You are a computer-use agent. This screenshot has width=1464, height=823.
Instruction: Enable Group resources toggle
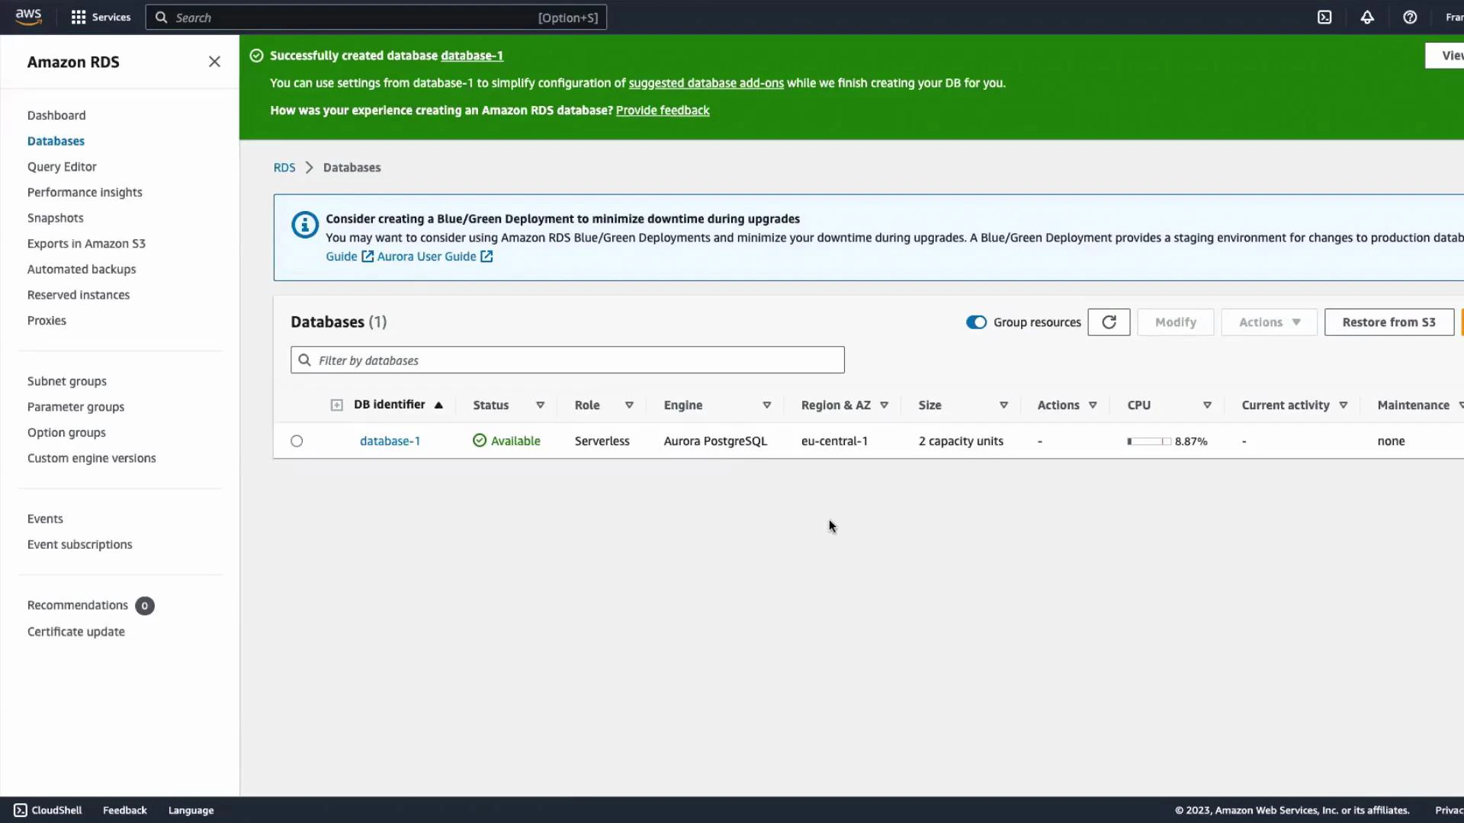tap(976, 322)
